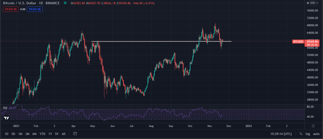Select the 1M date range

[x=20, y=134]
